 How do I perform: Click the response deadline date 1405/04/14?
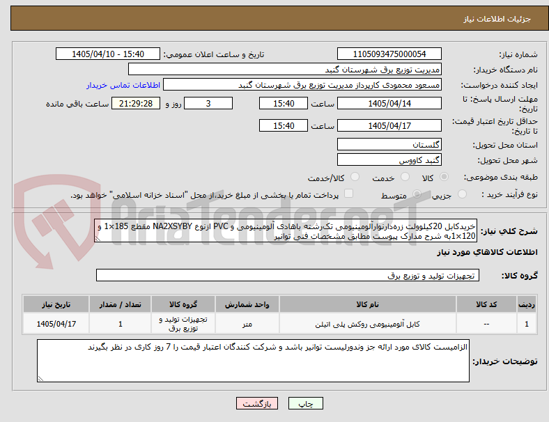point(389,103)
